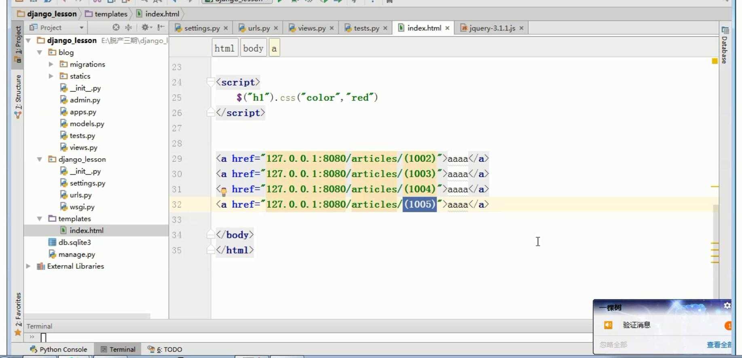This screenshot has height=358, width=742.
Task: Collapse the templates folder
Action: pyautogui.click(x=40, y=219)
